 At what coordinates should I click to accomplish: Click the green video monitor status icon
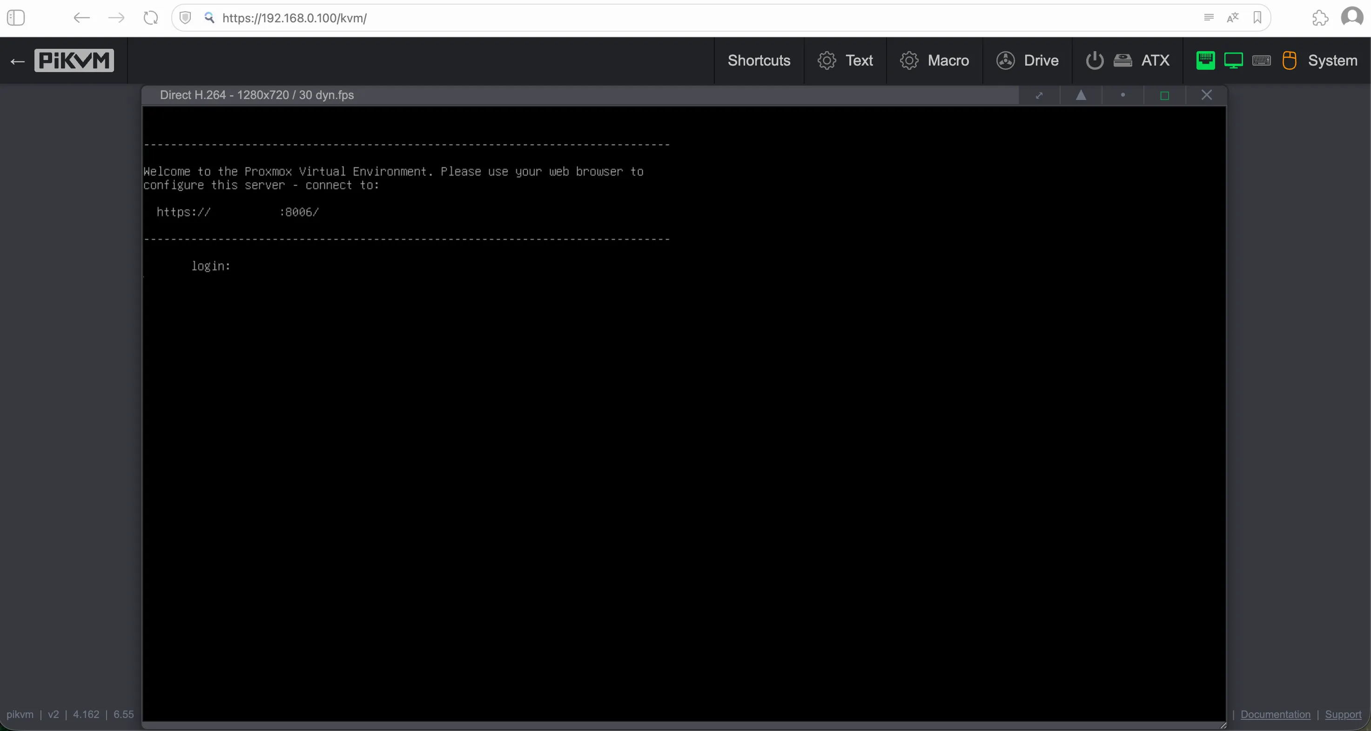[x=1233, y=60]
